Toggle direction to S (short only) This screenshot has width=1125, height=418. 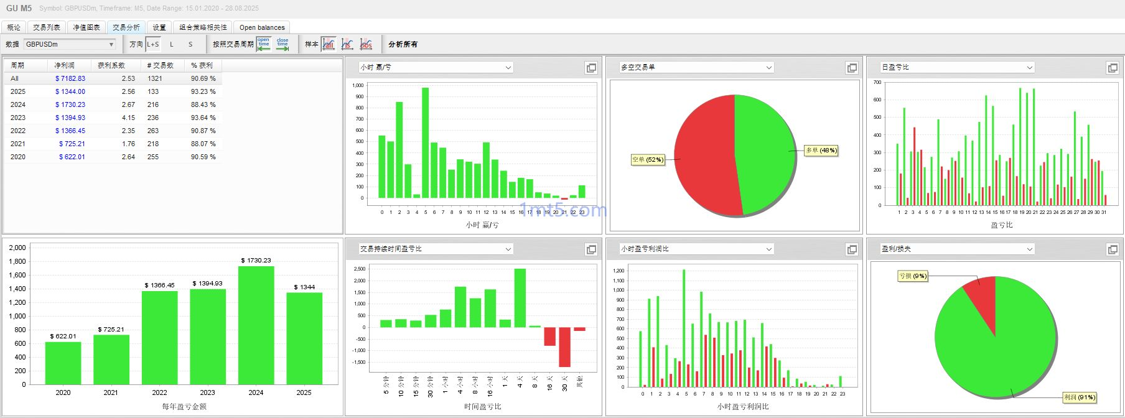(x=190, y=44)
